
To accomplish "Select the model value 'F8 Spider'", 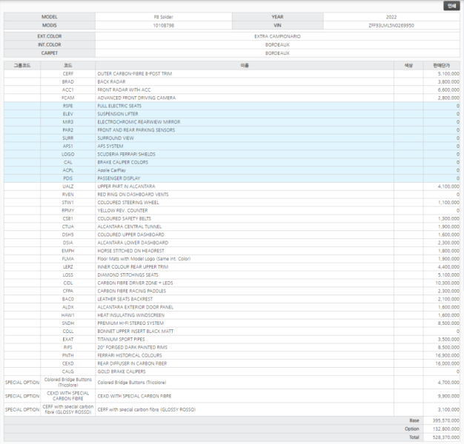I will coord(163,17).
